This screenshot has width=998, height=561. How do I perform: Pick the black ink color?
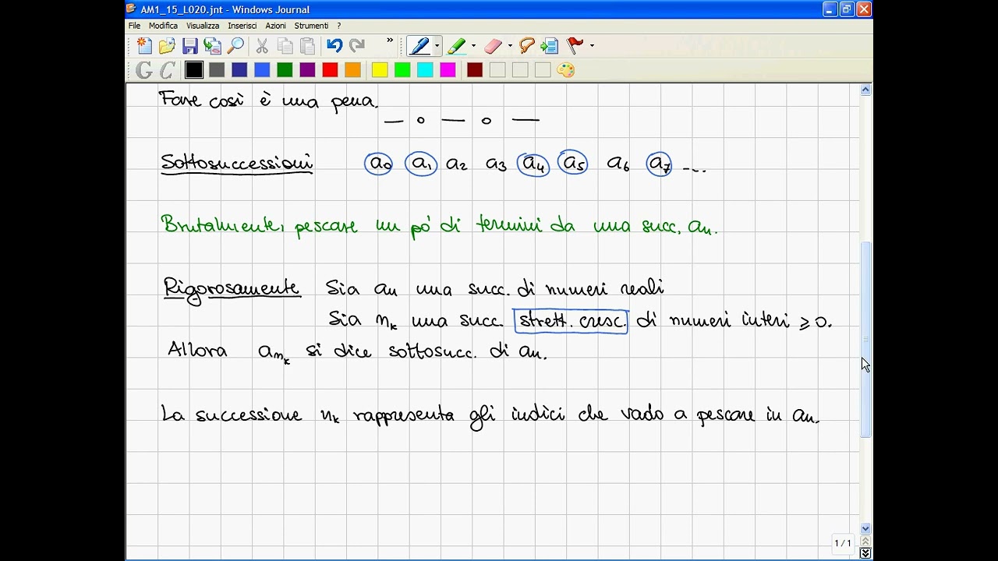(x=194, y=70)
